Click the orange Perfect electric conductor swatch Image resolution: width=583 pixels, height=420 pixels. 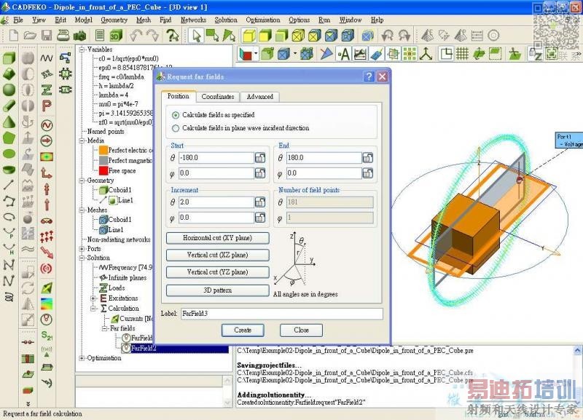103,151
